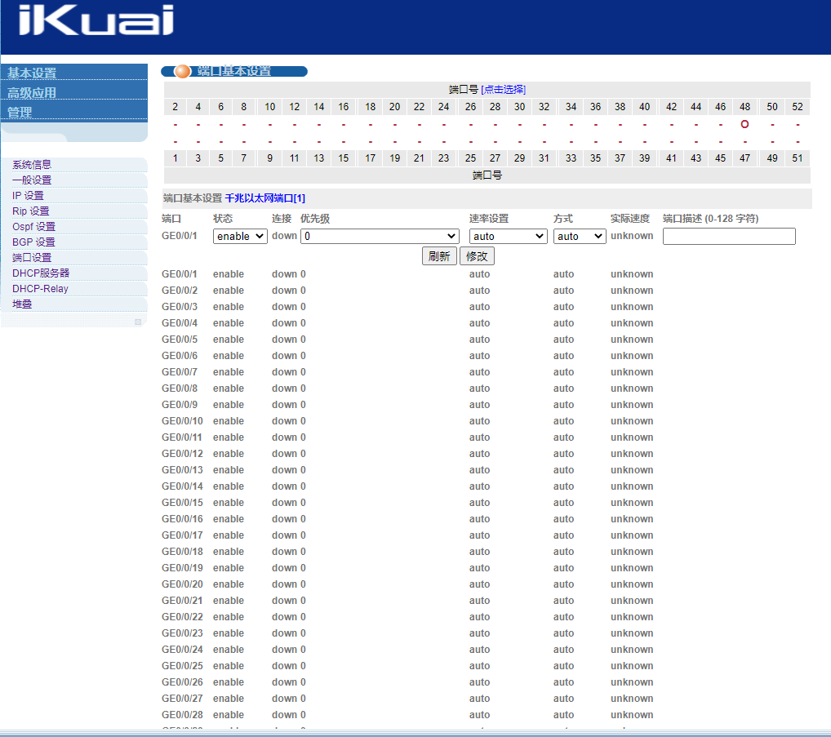The width and height of the screenshot is (831, 737).
Task: Select port number 17 in grid
Action: 370,158
